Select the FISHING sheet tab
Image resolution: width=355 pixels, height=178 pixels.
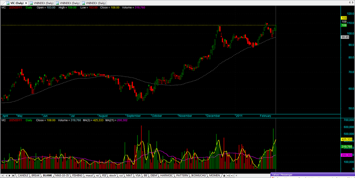click(78, 176)
